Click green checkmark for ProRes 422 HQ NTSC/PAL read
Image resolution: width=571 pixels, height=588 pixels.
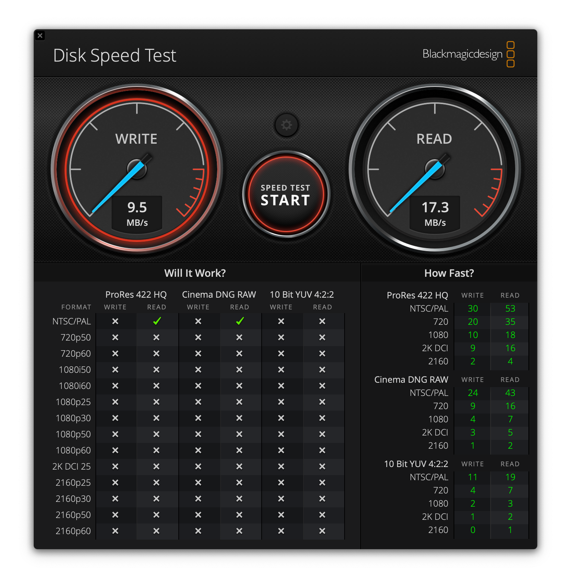(x=157, y=321)
